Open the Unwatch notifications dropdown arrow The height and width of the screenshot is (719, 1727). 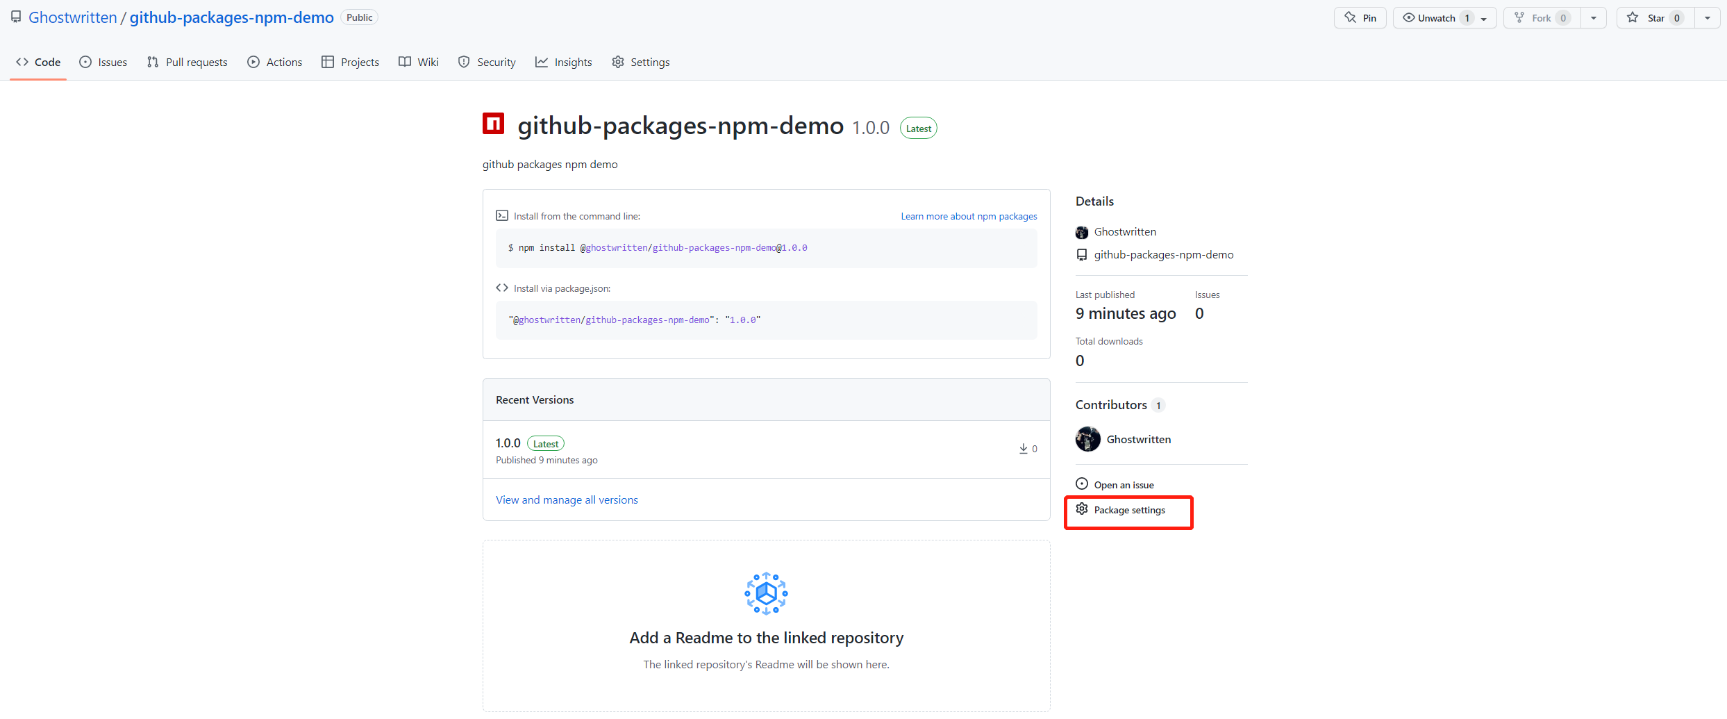pos(1483,19)
